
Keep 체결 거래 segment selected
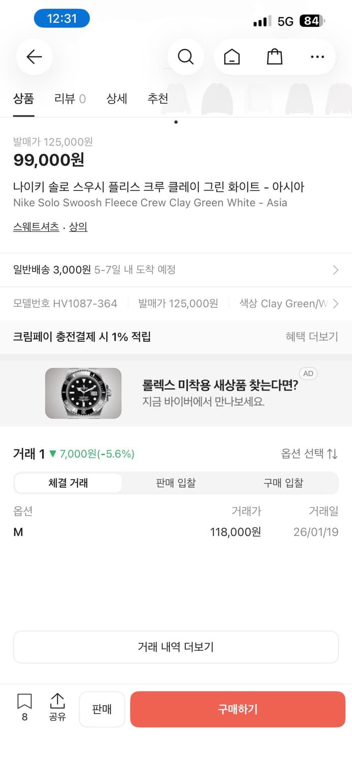coord(69,483)
